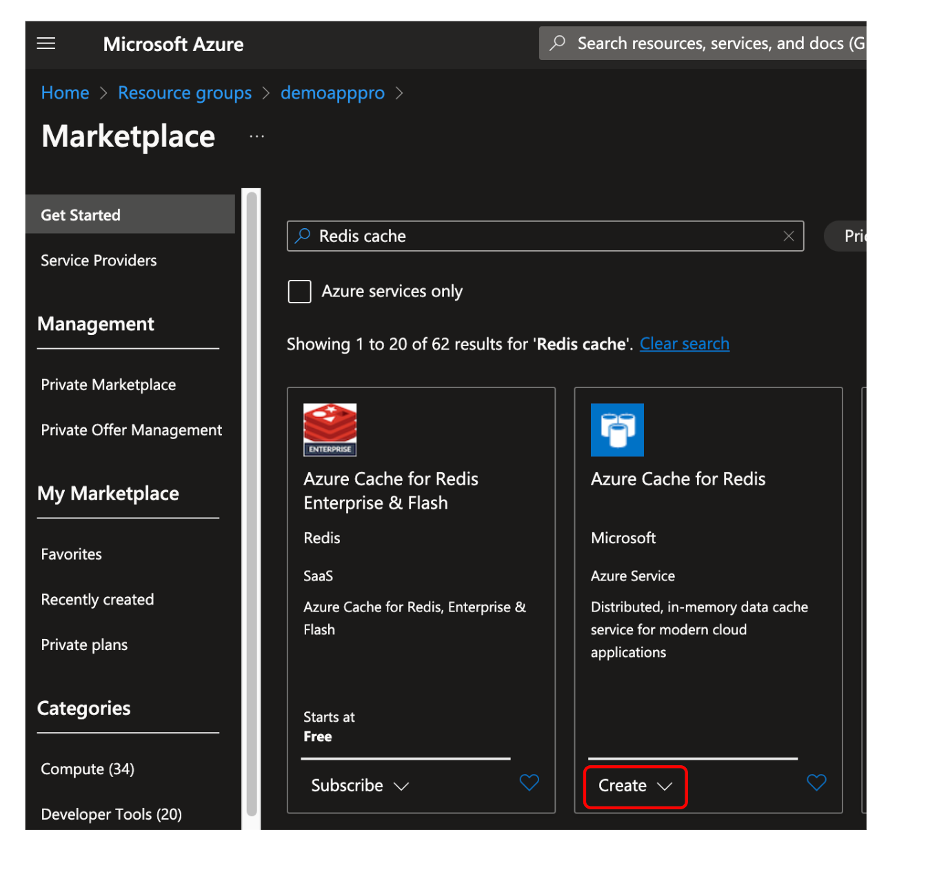
Task: Click the 'Microsoft' publisher name
Action: point(623,538)
